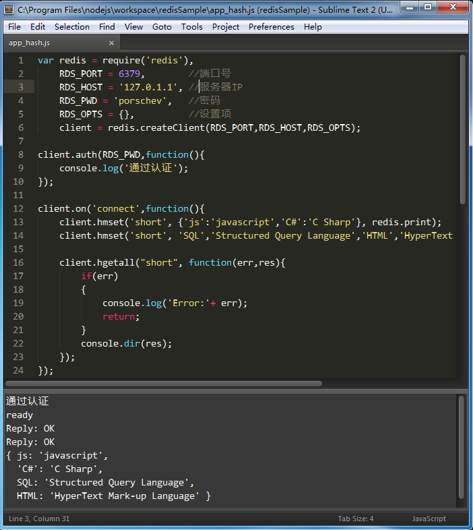Maximize the Sublime Text window
Image resolution: width=473 pixels, height=530 pixels.
point(428,9)
